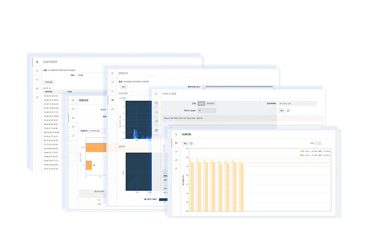Select crosshair icon in link test window sidebar
The width and height of the screenshot is (374, 247).
coord(73,109)
